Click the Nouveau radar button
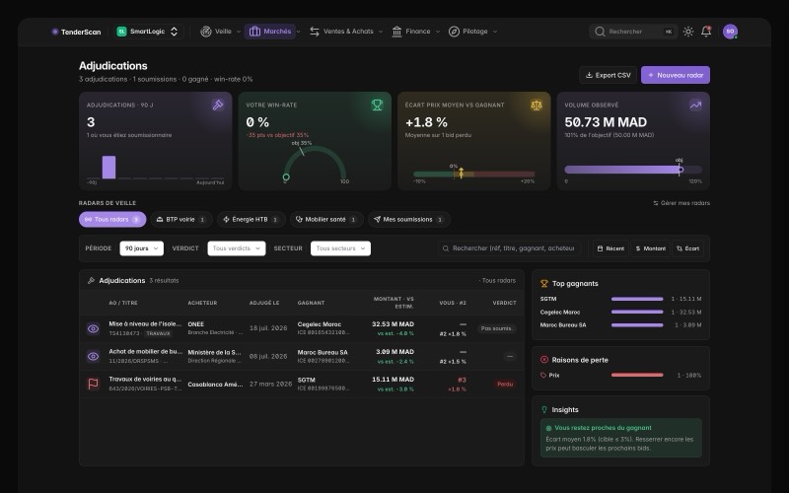789x493 pixels. click(676, 75)
